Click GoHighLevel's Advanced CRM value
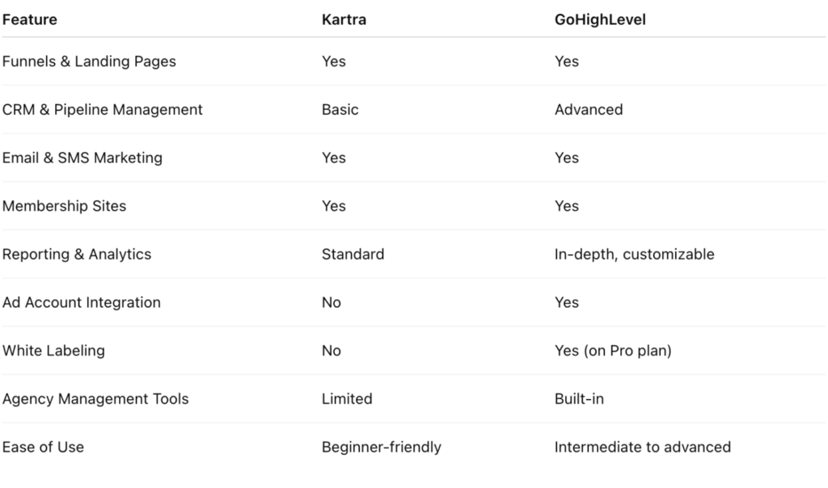 pyautogui.click(x=589, y=109)
